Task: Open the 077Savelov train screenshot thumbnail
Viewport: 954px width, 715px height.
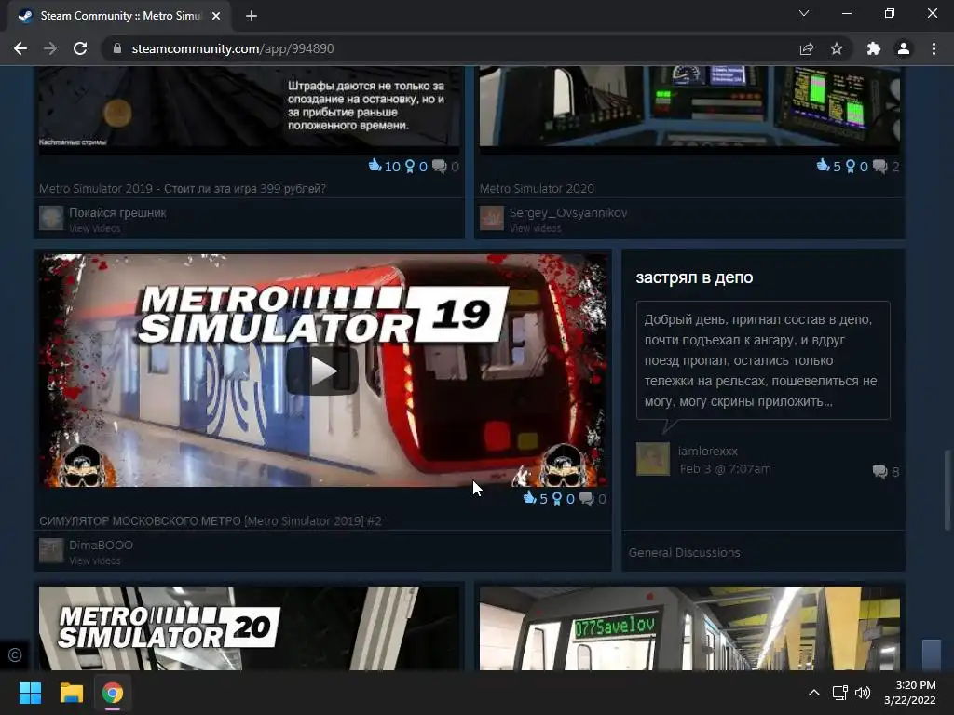Action: pos(689,628)
